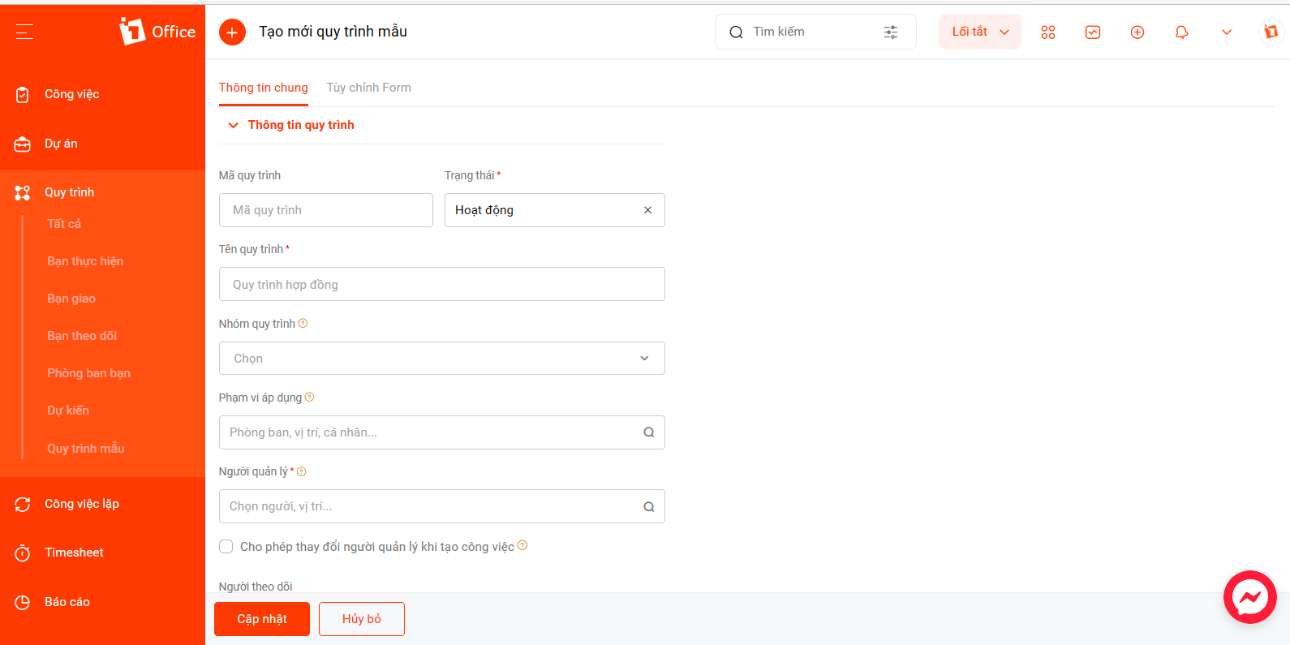
Task: Click the Hủy bỏ button
Action: [x=362, y=619]
